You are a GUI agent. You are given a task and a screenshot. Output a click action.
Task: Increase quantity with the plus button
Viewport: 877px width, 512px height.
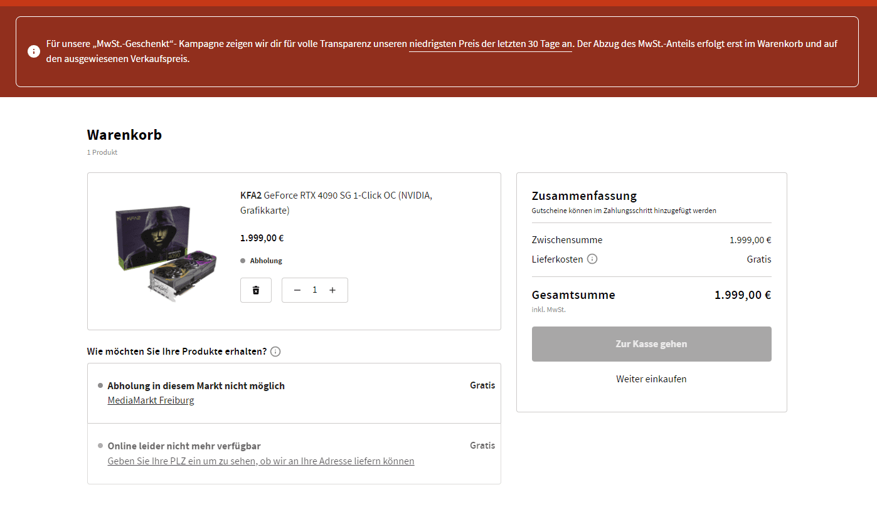[332, 290]
